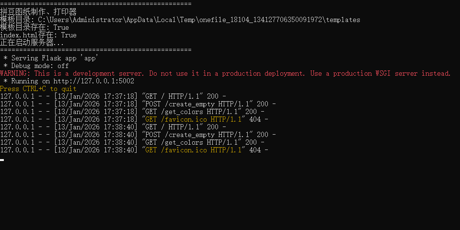The image size is (460, 230).
Task: Click the 17:37:18 favicon.ico 404 log entry
Action: click(134, 119)
